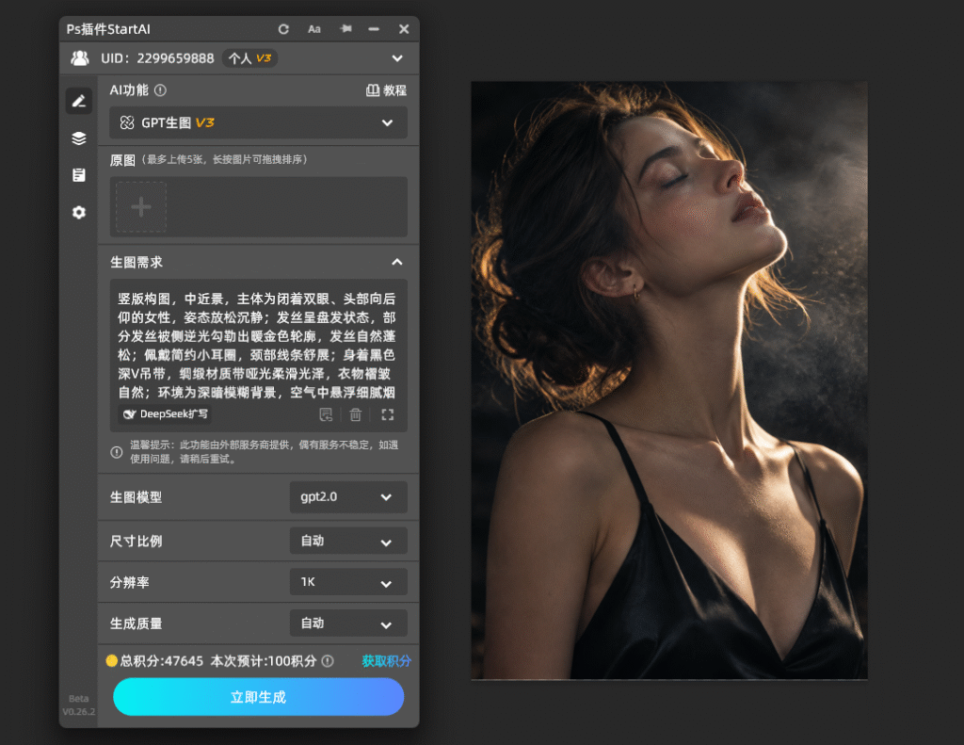Image resolution: width=964 pixels, height=745 pixels.
Task: Click the 分辨率 label
Action: (x=129, y=582)
